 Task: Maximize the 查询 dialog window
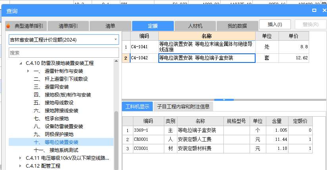click(314, 10)
